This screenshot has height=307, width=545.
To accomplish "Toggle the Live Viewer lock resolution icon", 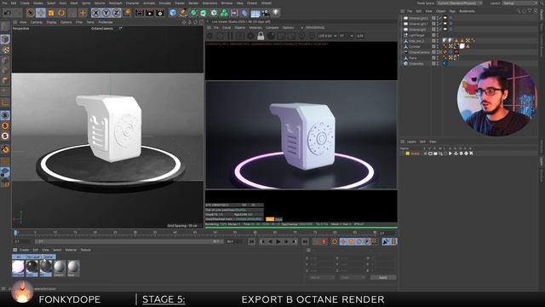I will tap(261, 36).
